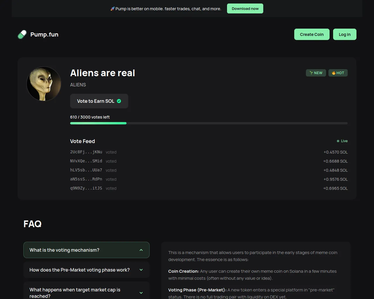This screenshot has height=299, width=374.
Task: Click the green Live status dot
Action: click(x=338, y=141)
